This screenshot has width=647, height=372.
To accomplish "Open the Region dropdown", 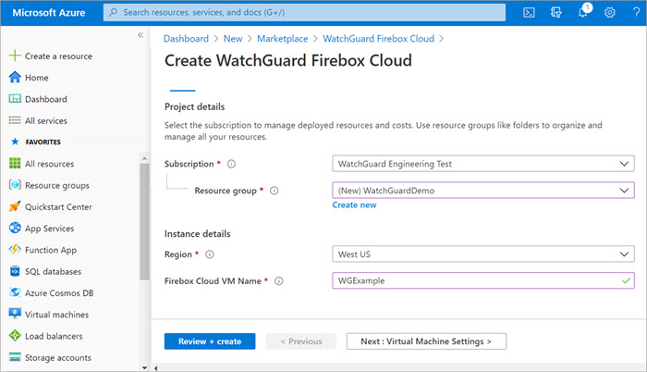I will (482, 254).
